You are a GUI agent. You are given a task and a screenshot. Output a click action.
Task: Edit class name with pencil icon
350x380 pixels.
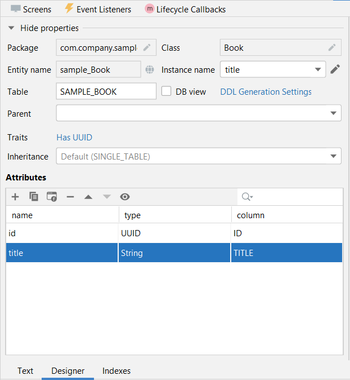pyautogui.click(x=332, y=47)
